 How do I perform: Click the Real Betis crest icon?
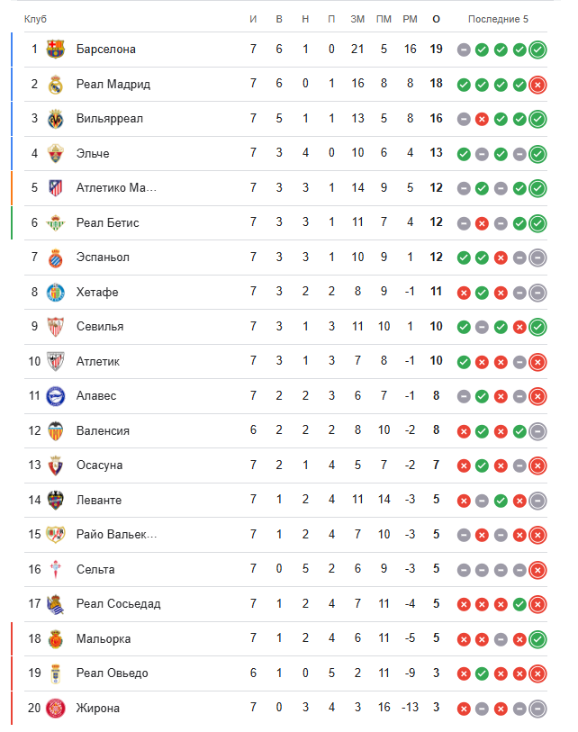tap(56, 222)
